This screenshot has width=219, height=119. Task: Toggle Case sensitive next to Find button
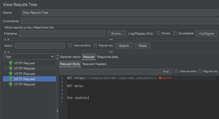click(176, 71)
